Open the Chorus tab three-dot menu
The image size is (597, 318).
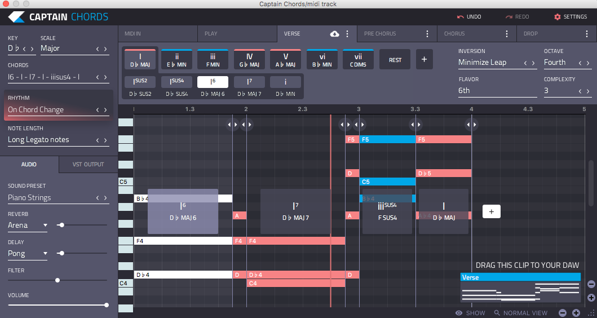tap(507, 34)
